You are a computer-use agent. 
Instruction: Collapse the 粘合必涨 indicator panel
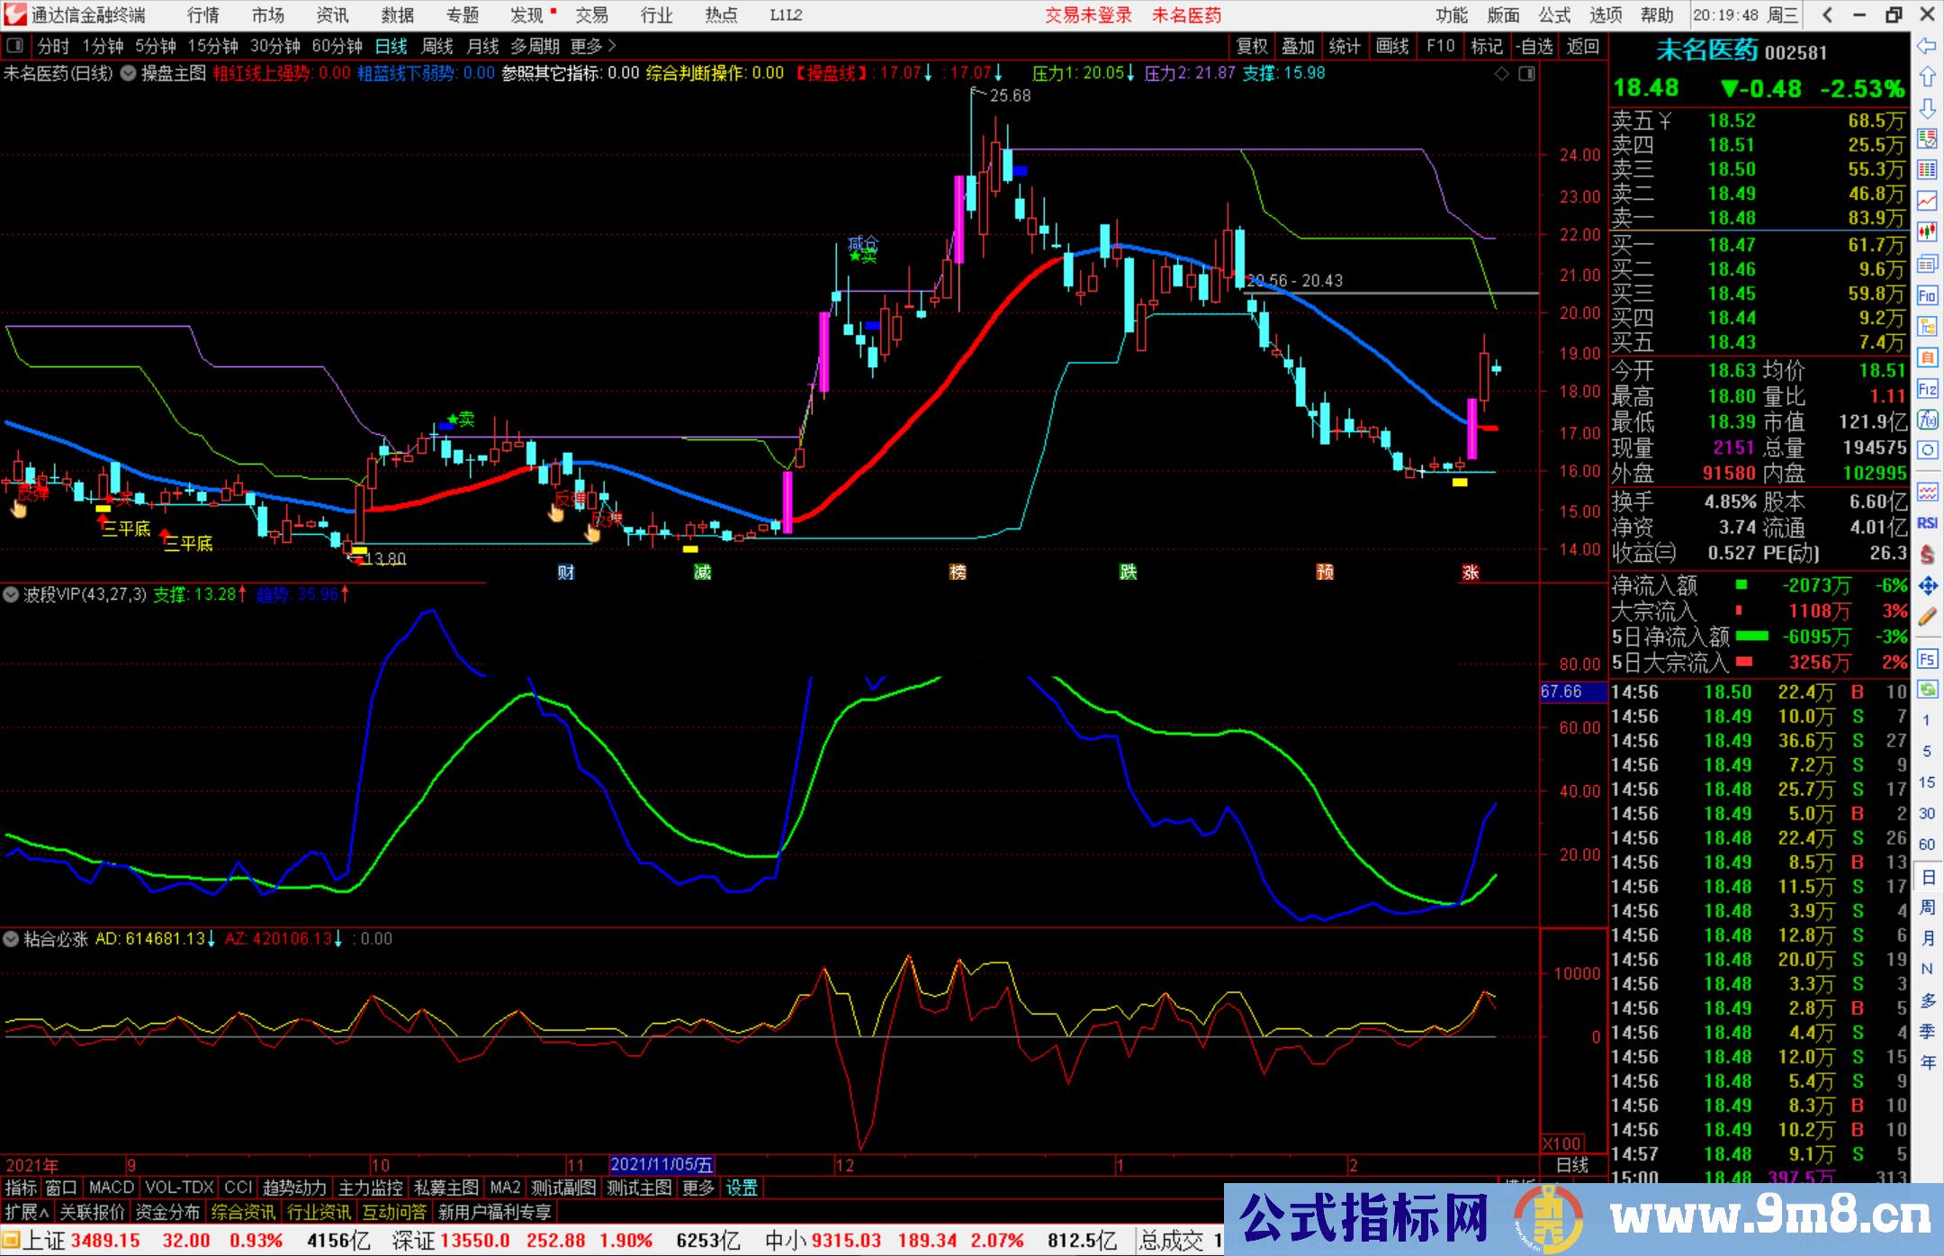pyautogui.click(x=10, y=939)
